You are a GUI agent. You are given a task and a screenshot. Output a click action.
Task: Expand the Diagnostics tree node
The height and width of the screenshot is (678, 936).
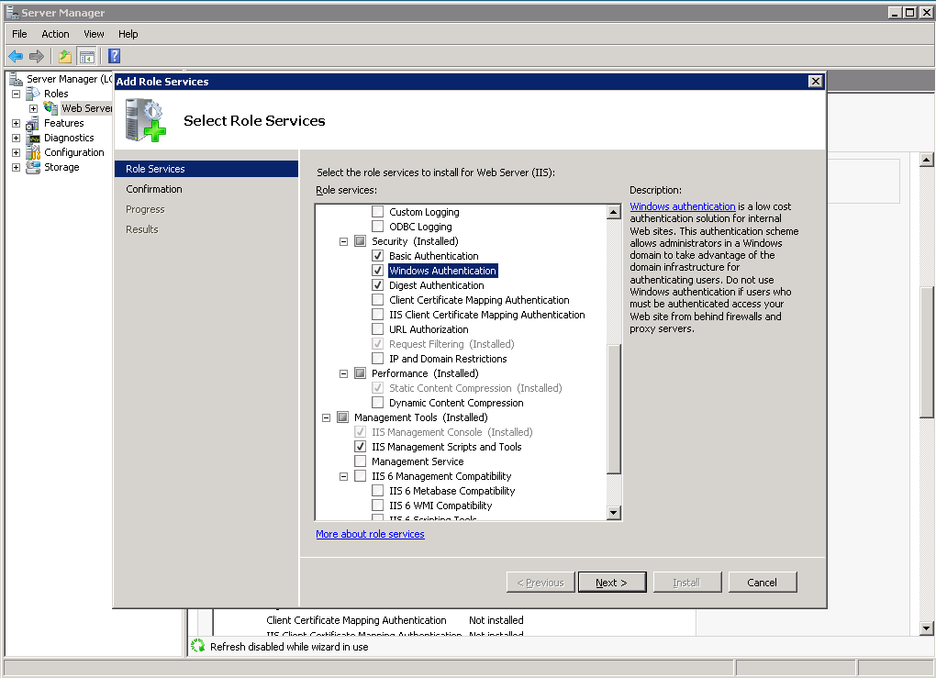(x=17, y=138)
